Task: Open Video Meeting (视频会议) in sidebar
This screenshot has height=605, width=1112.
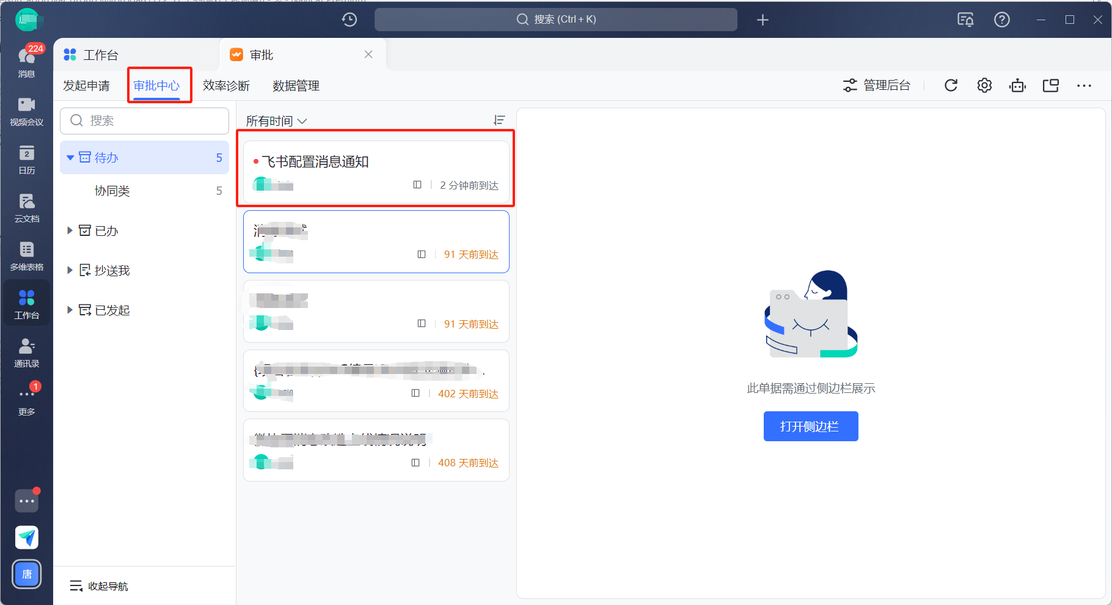Action: (x=26, y=111)
